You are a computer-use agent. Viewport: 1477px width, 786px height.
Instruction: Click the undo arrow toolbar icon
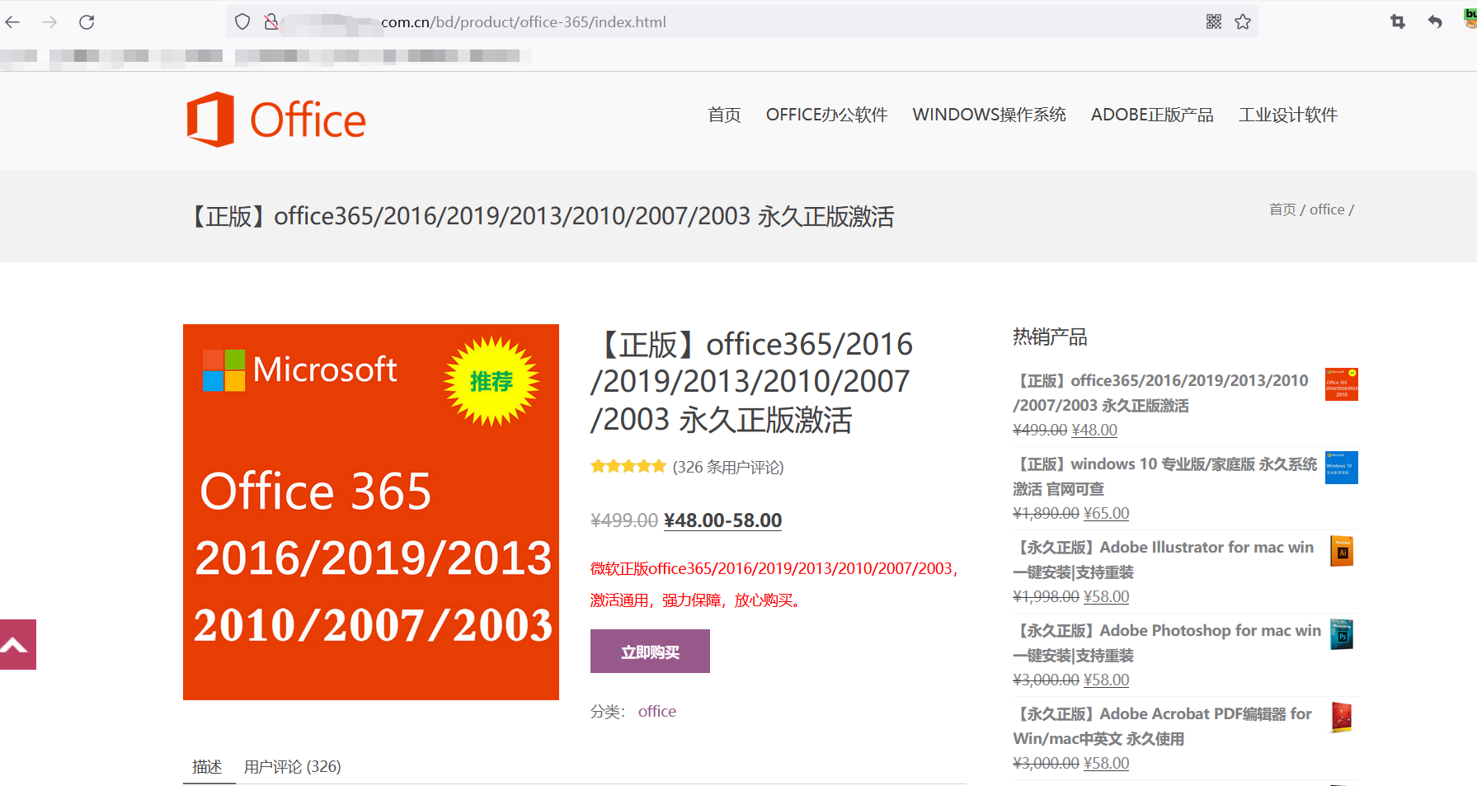pyautogui.click(x=1435, y=22)
